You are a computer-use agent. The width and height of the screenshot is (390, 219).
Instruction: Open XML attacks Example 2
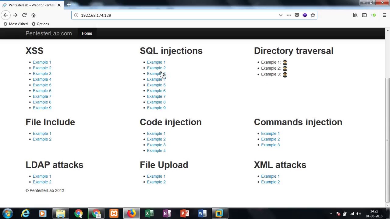pos(270,182)
